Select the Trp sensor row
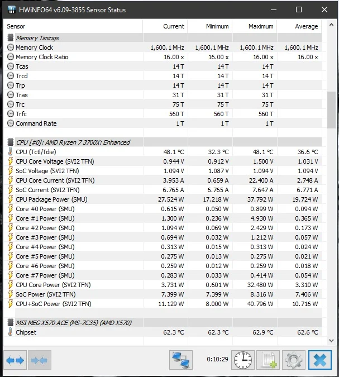The height and width of the screenshot is (377, 339). coord(163,85)
